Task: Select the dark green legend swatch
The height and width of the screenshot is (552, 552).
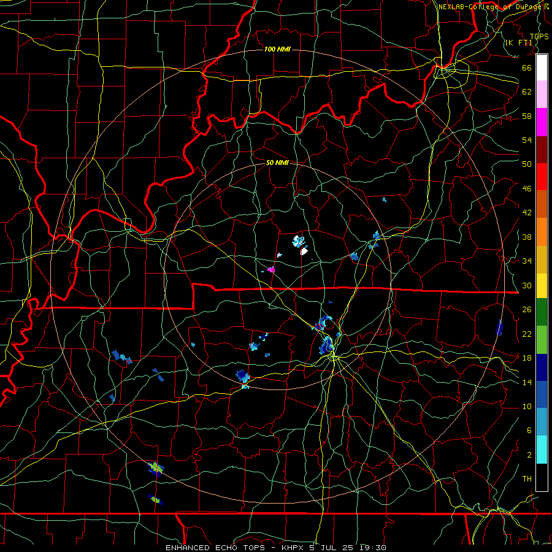Action: click(x=542, y=312)
